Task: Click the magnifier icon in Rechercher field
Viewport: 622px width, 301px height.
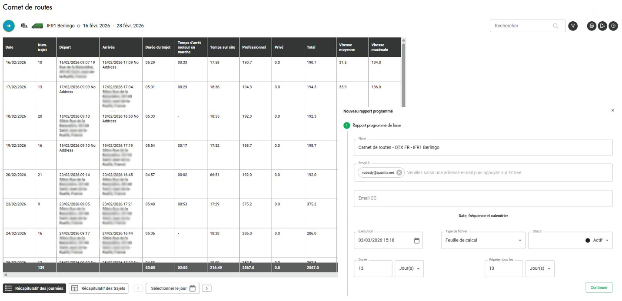Action: pos(555,26)
